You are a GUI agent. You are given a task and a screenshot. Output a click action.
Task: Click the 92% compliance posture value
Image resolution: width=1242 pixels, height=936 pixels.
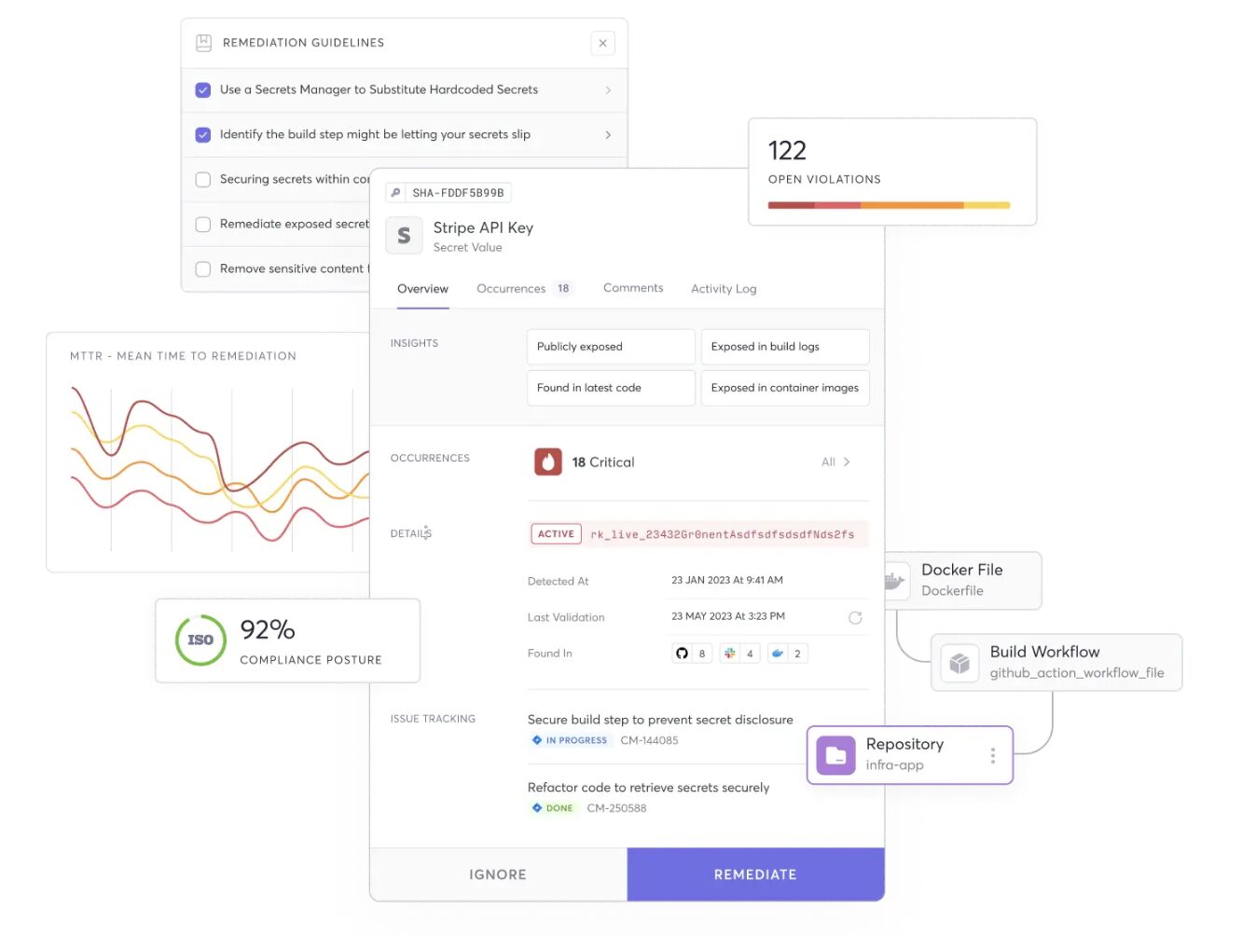coord(268,630)
